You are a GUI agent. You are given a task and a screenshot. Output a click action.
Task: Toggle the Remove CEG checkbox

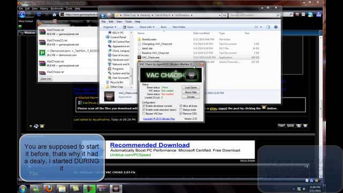click(181, 114)
